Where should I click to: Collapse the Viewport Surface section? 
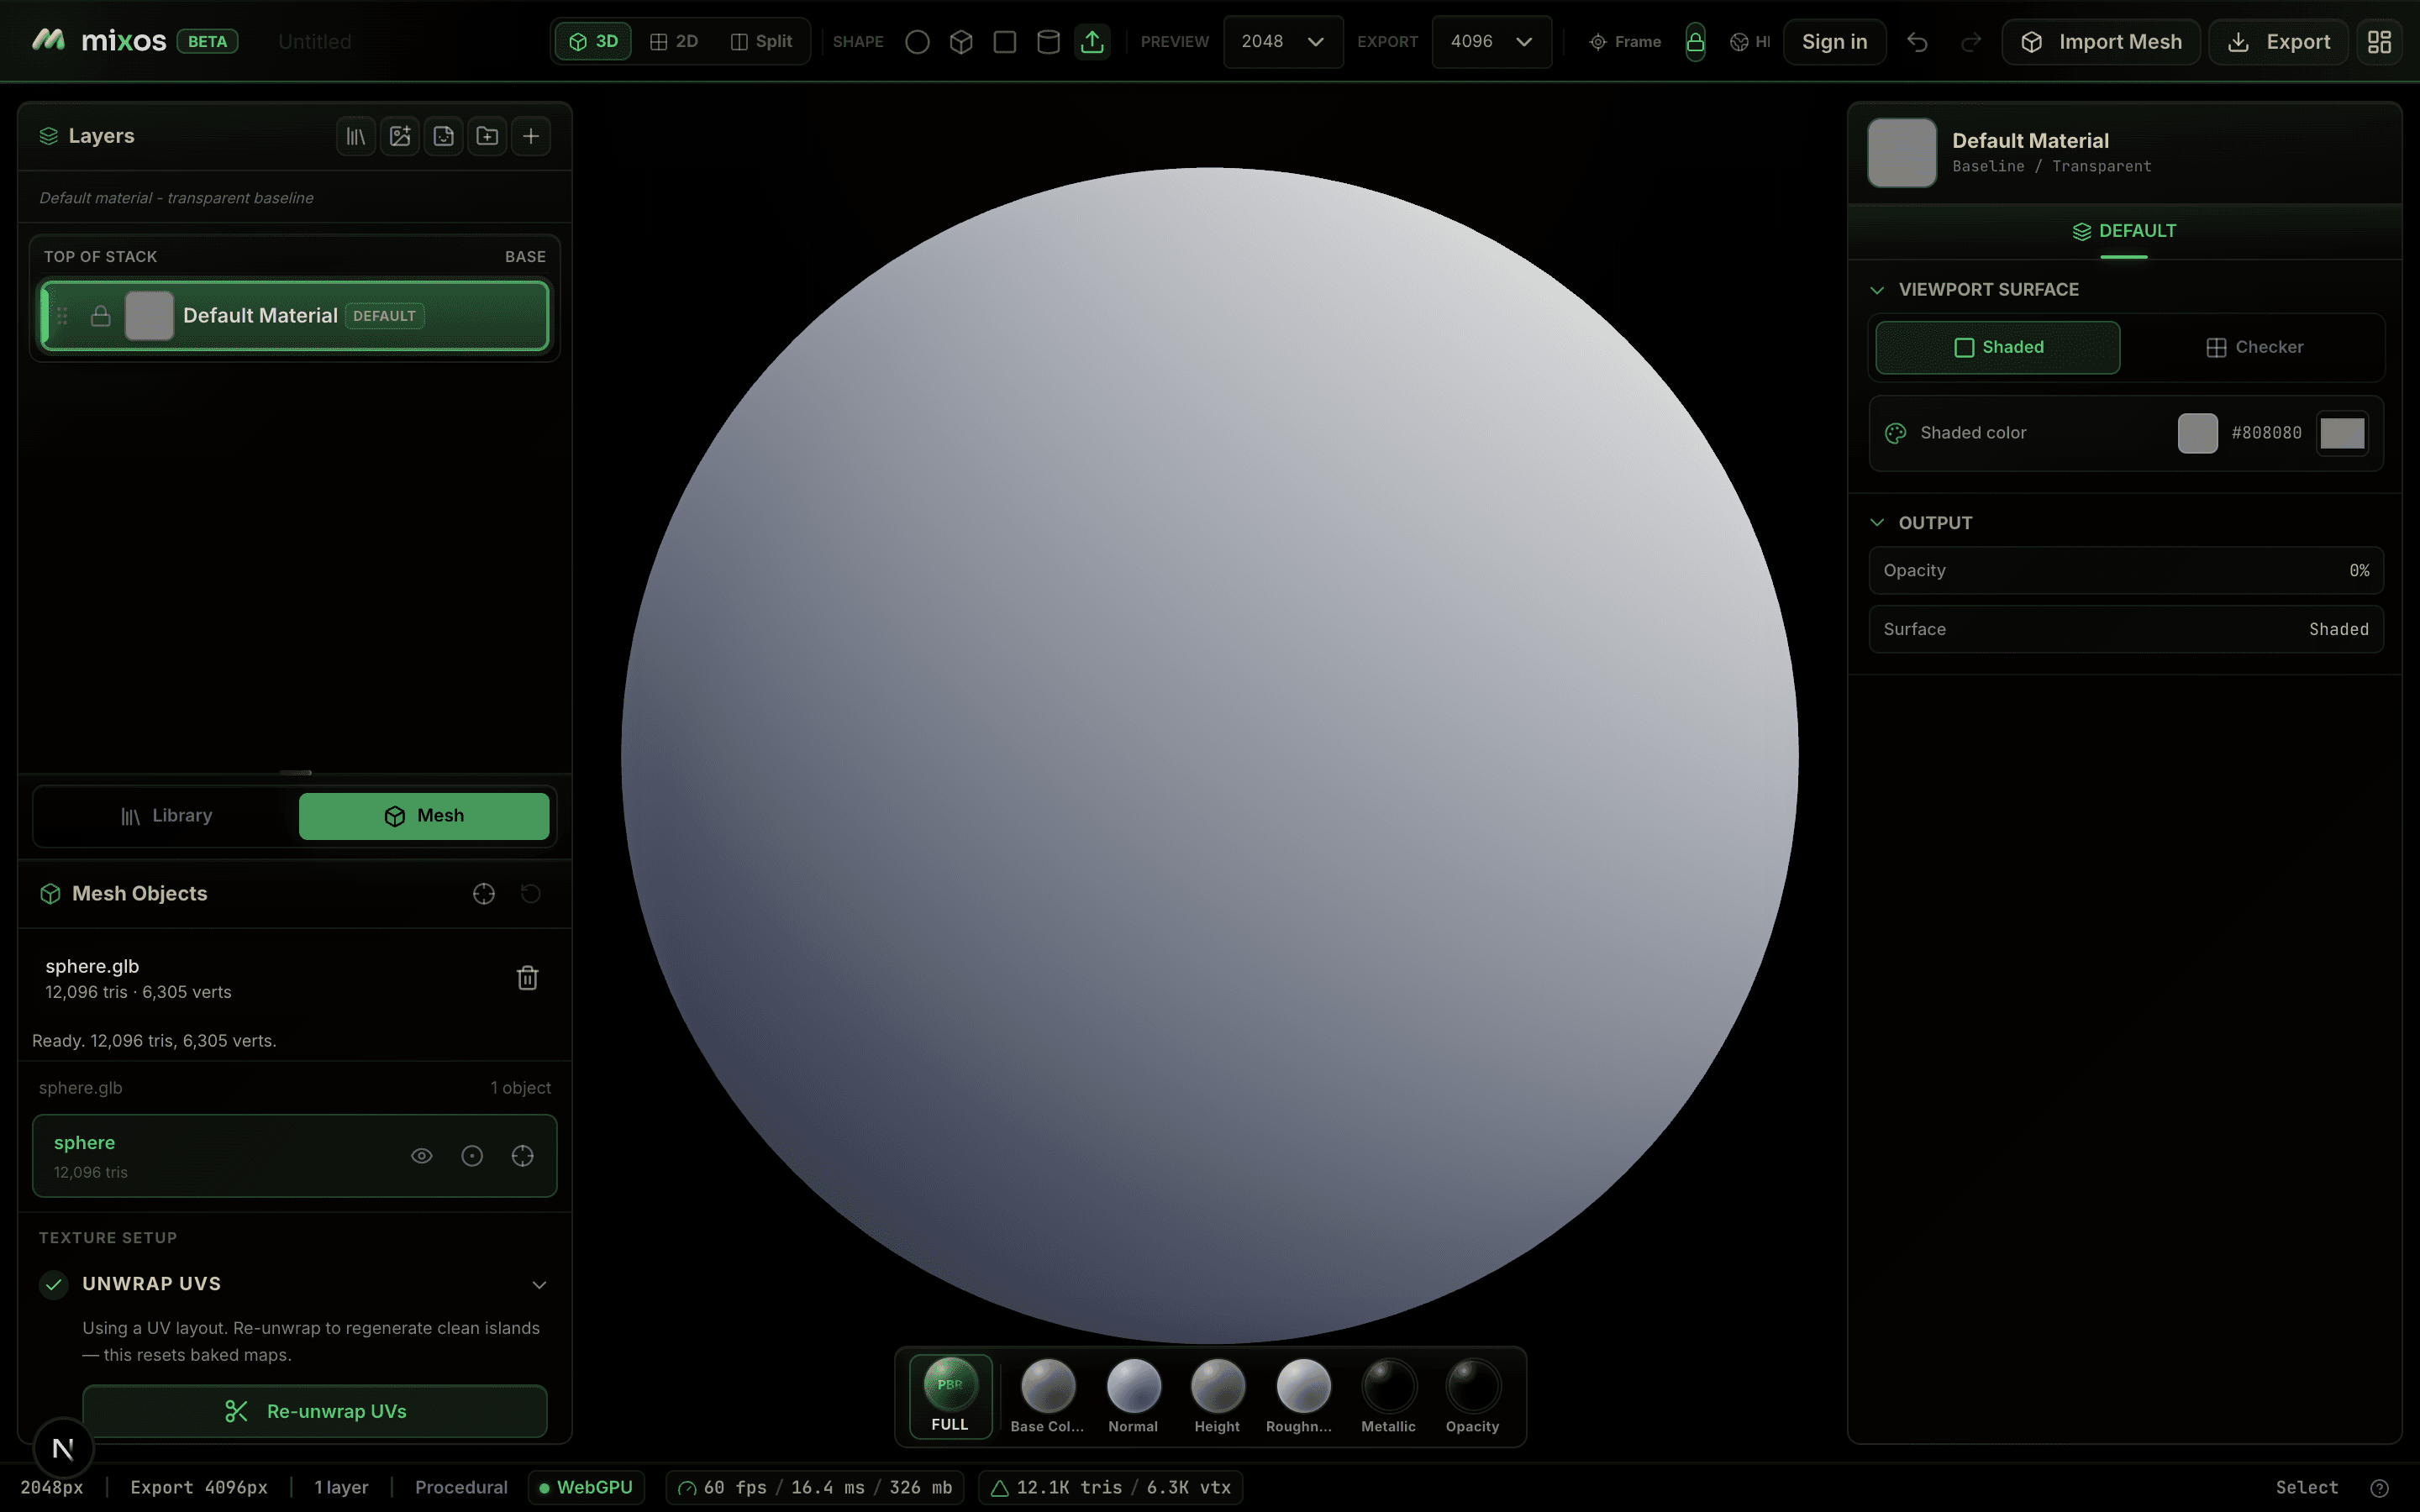coord(1877,290)
